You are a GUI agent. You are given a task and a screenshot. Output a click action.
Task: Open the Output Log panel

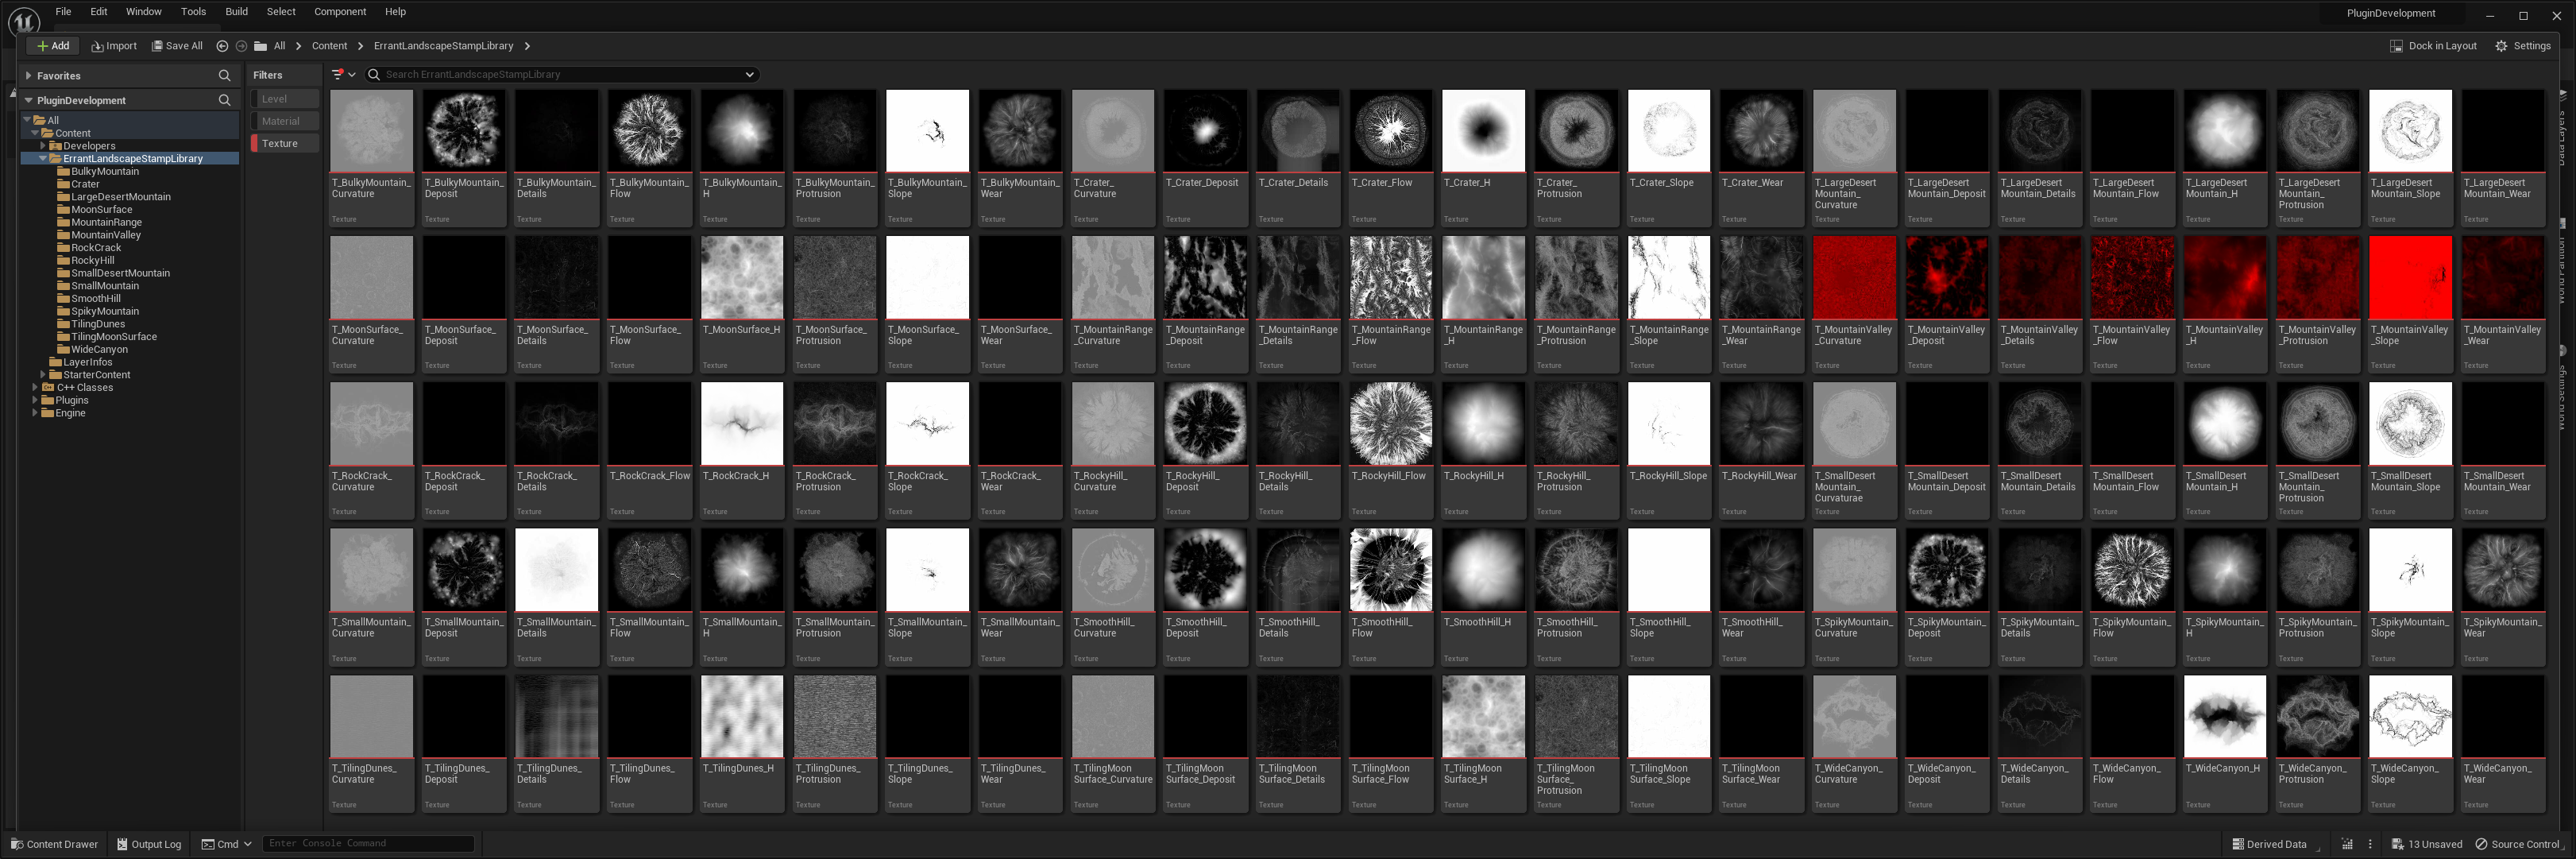(149, 844)
